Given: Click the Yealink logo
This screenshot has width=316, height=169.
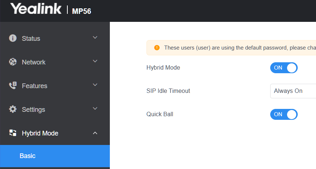Looking at the screenshot, I should [36, 9].
